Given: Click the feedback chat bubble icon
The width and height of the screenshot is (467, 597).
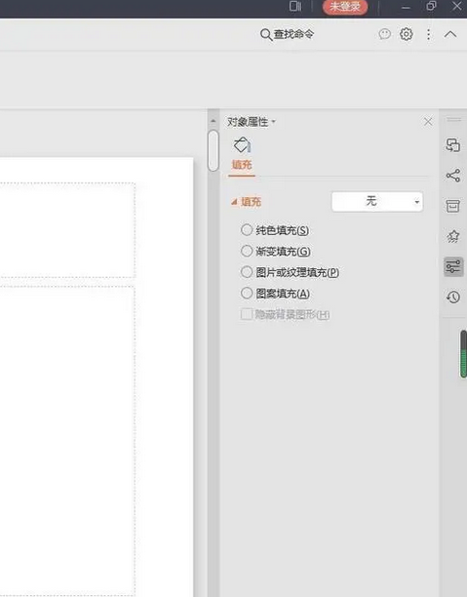Looking at the screenshot, I should 385,34.
